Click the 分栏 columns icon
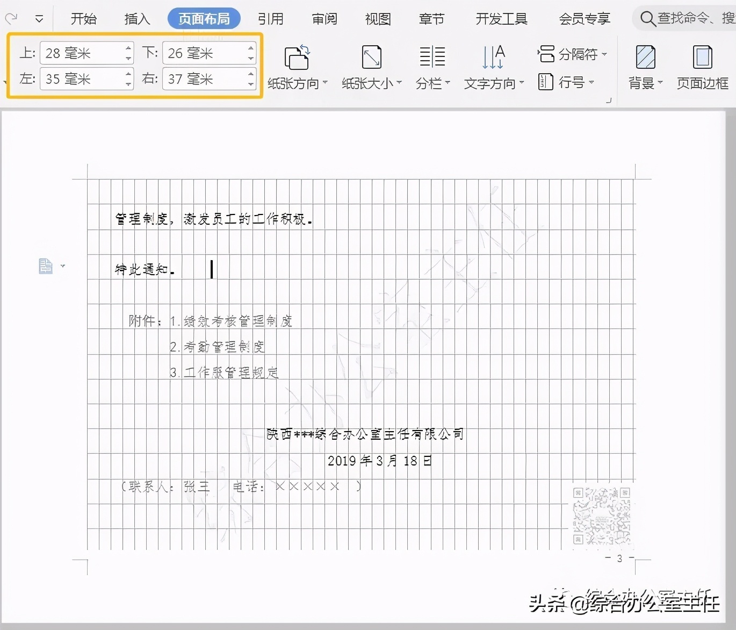Image resolution: width=736 pixels, height=630 pixels. tap(431, 56)
